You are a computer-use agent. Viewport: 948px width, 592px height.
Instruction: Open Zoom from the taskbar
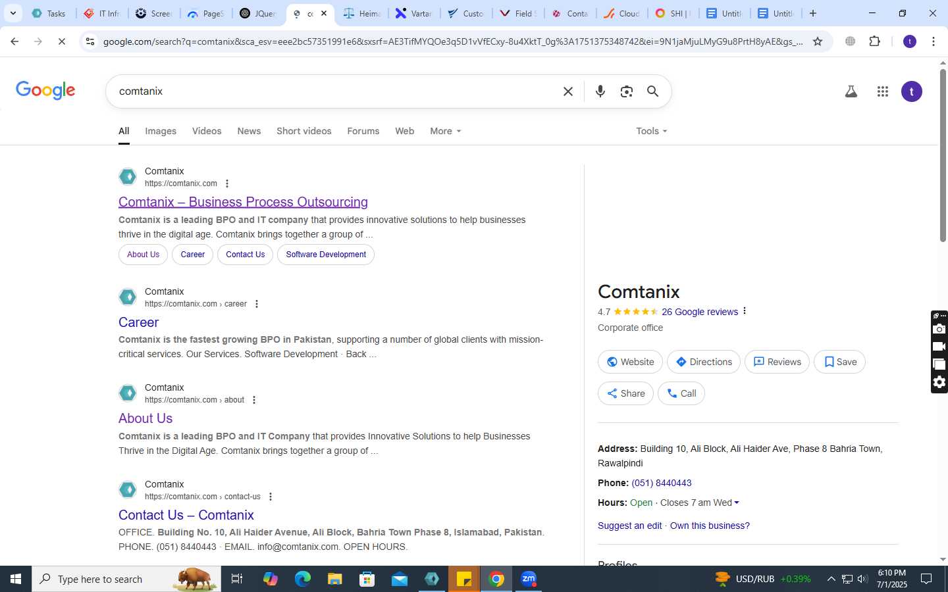point(529,579)
